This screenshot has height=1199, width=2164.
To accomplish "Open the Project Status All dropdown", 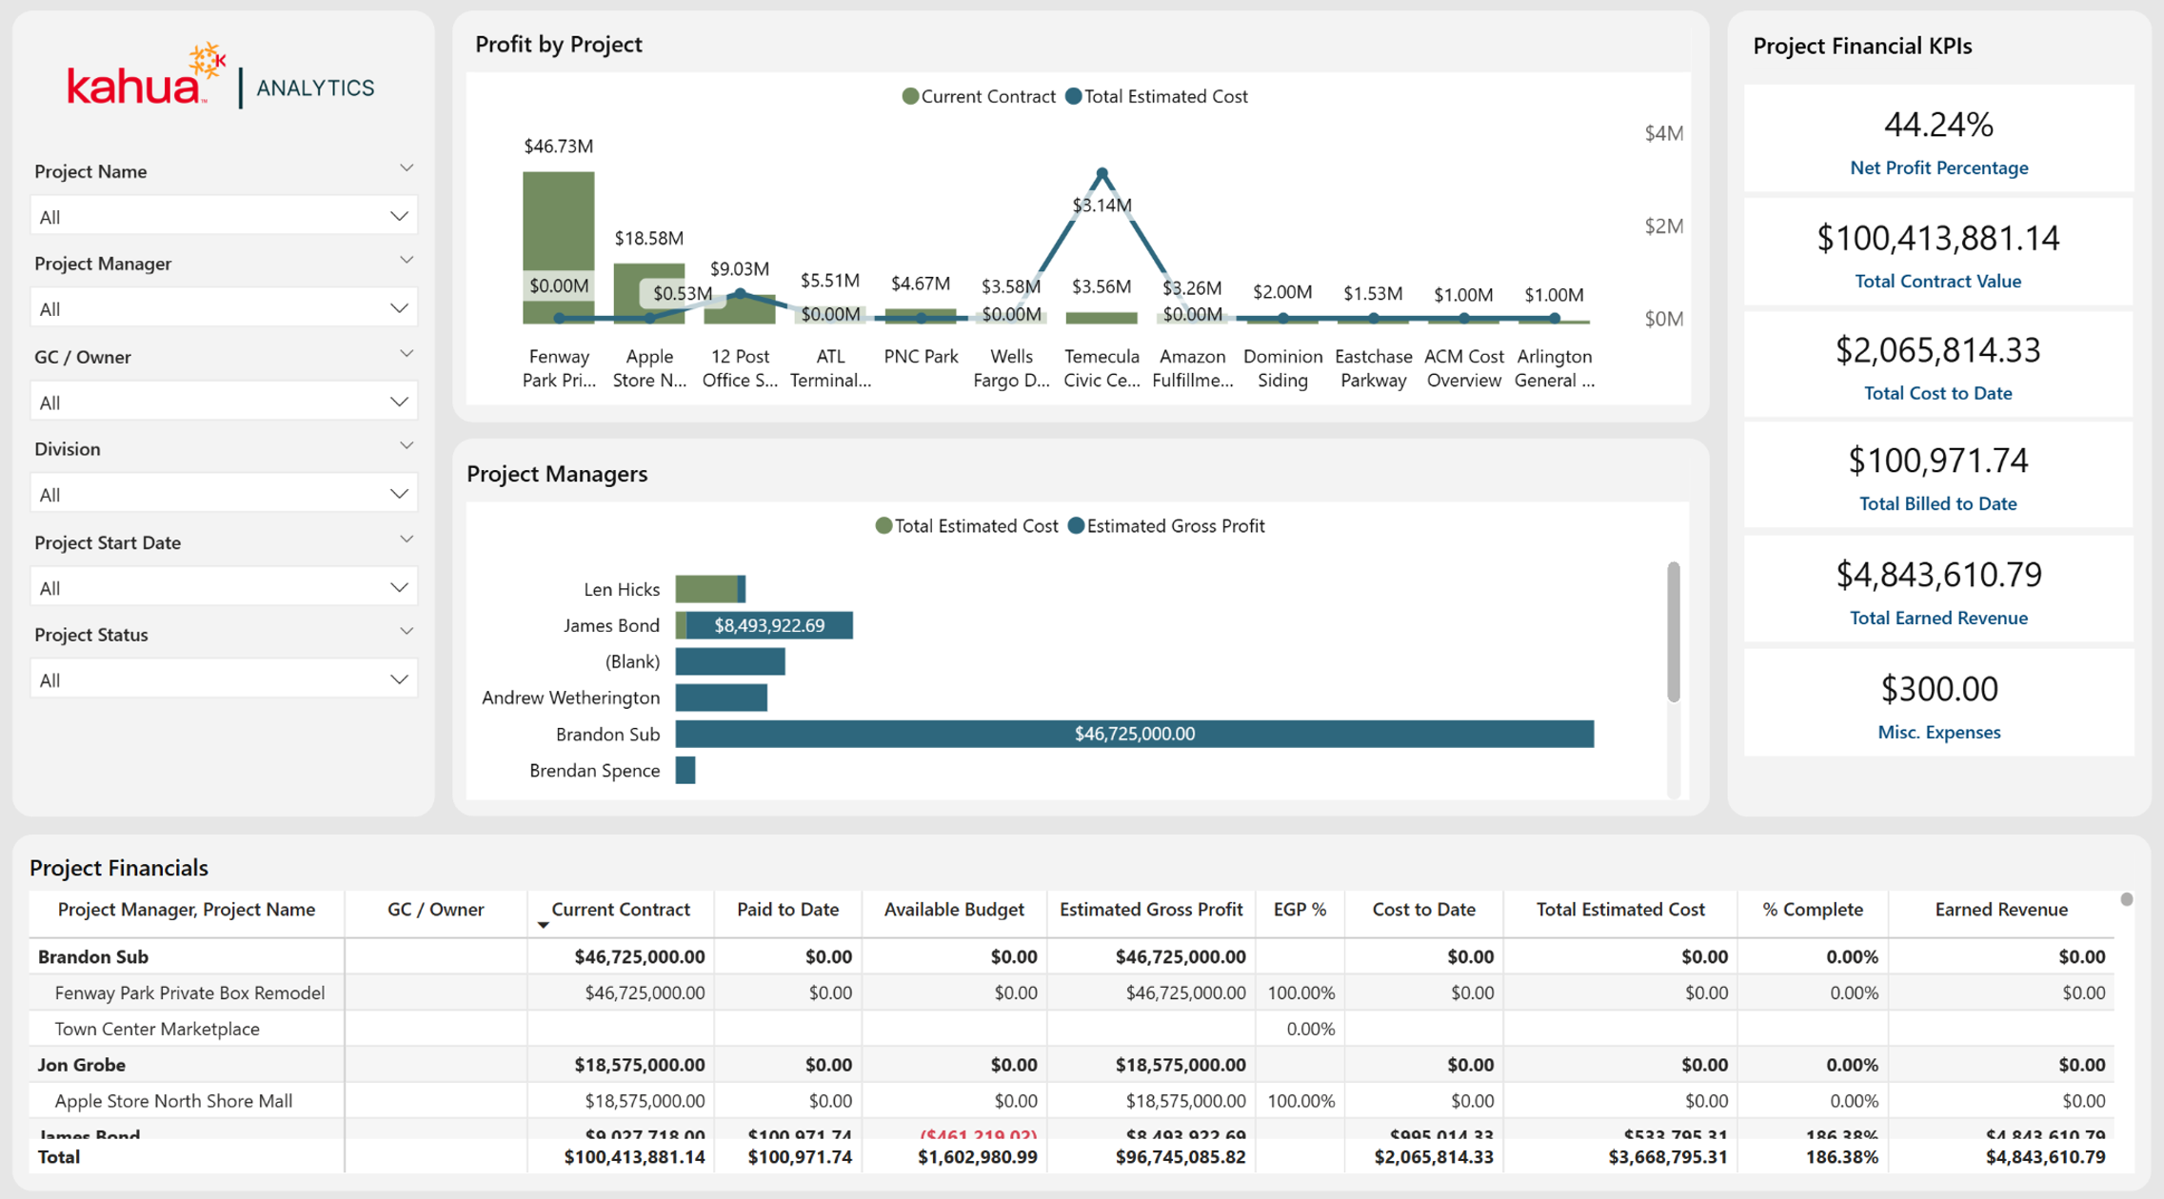I will (224, 679).
